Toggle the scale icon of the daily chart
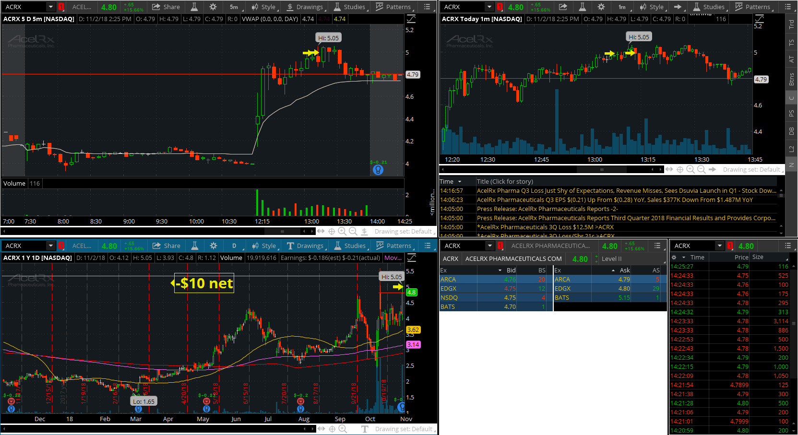Screen dimensions: 798x435 click(411, 258)
